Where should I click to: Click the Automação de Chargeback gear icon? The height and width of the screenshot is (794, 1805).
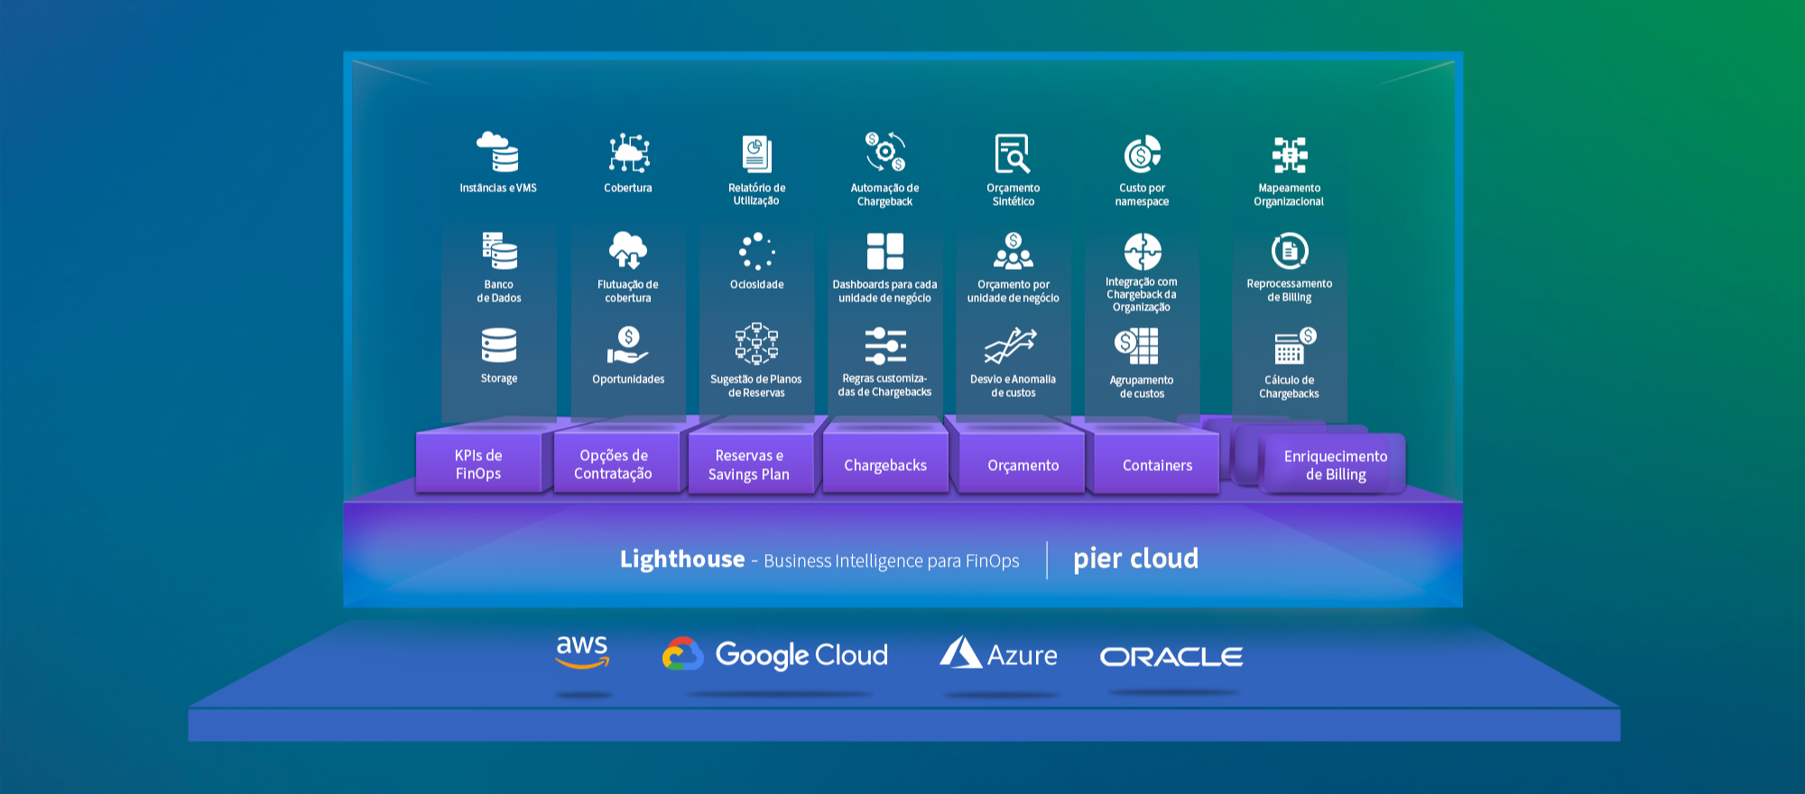[885, 152]
